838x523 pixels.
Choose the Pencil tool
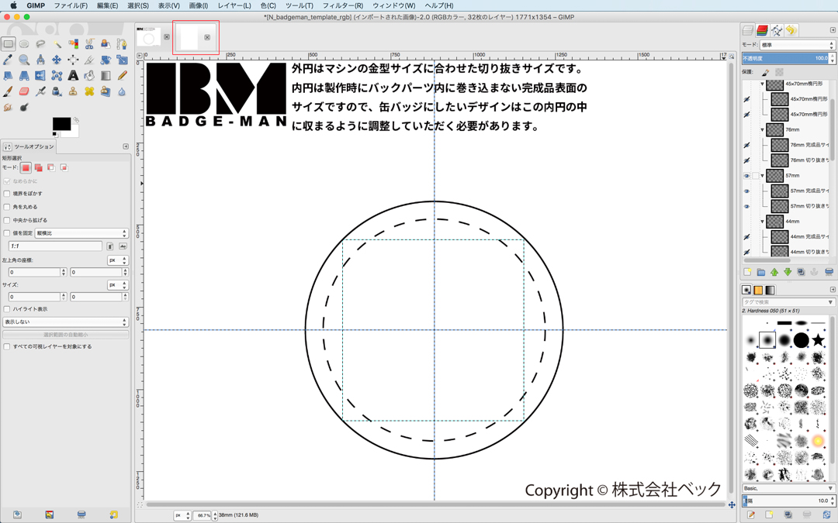tap(122, 76)
